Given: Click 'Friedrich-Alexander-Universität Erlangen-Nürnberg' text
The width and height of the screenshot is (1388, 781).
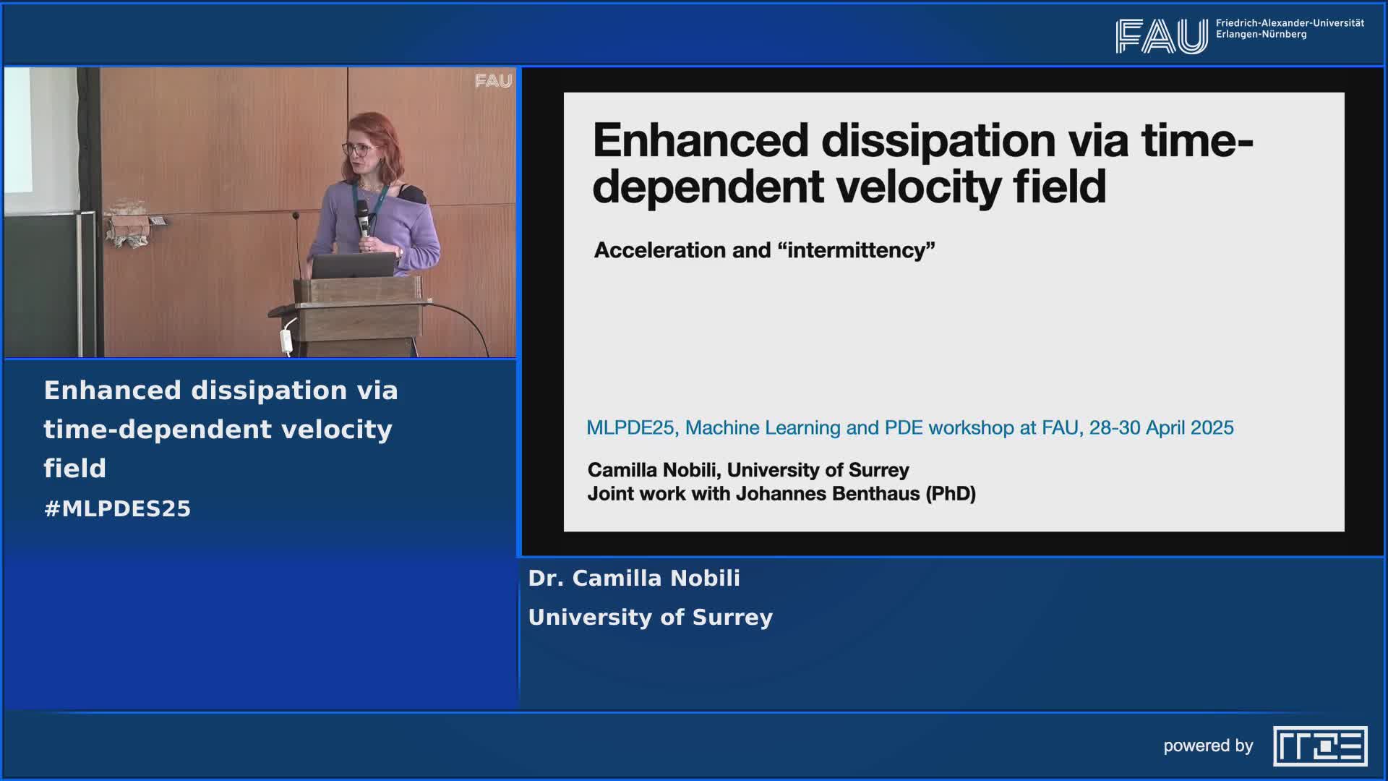Looking at the screenshot, I should (1290, 29).
